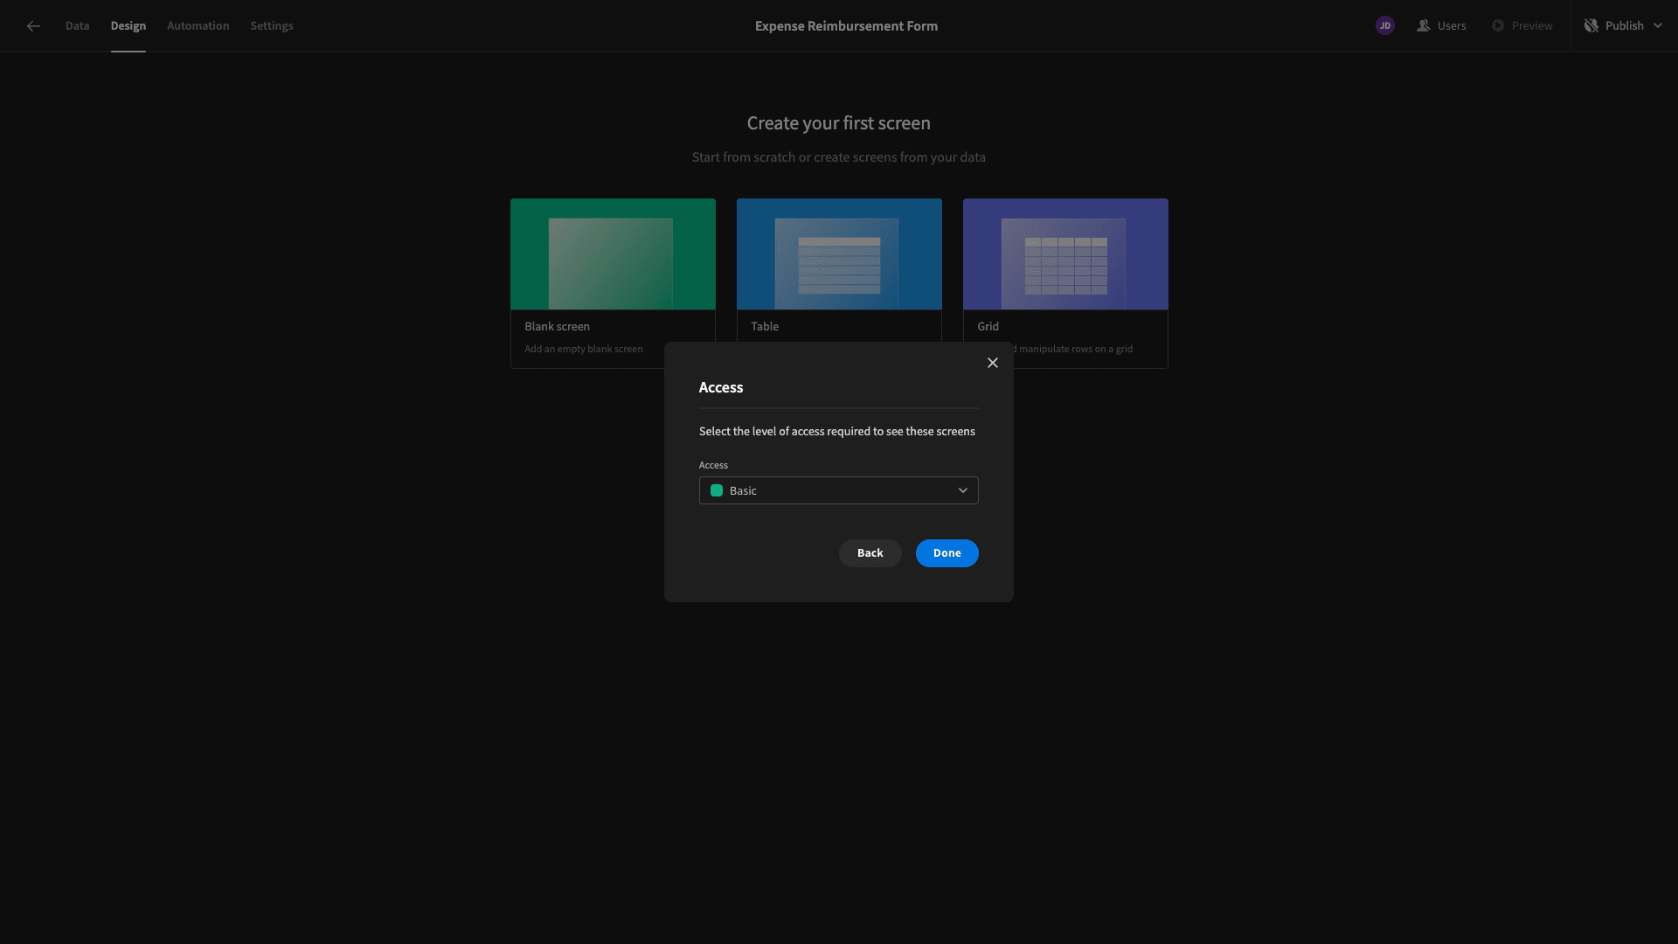Click the Users people icon
This screenshot has height=944, width=1678.
(x=1424, y=26)
